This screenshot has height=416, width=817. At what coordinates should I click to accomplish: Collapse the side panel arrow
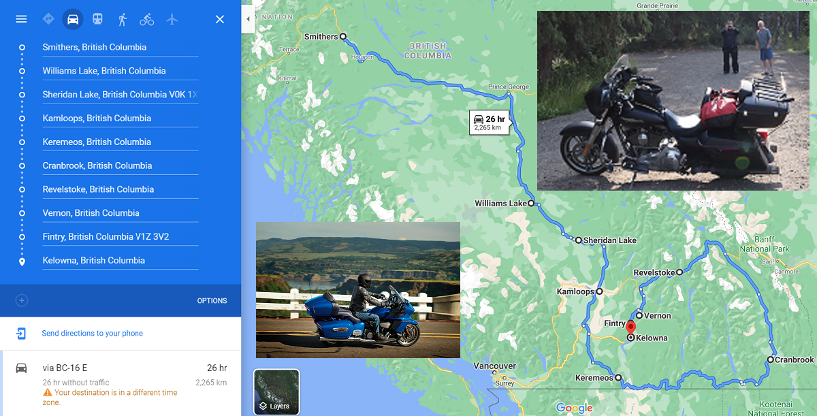(x=248, y=19)
